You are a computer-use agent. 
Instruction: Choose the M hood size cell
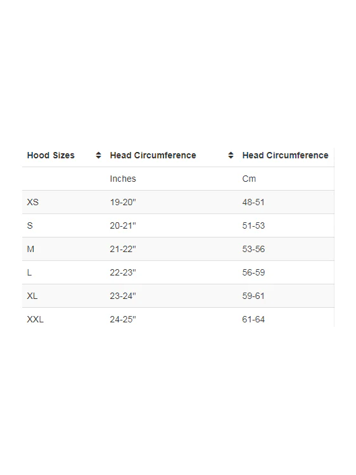pos(30,249)
